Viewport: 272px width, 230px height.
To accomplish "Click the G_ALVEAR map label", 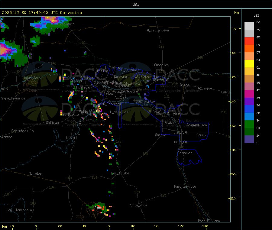I will tap(181, 132).
